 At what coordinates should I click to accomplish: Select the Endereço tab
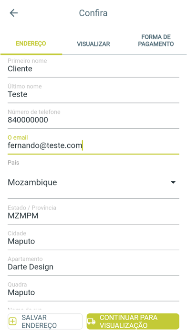tap(31, 44)
